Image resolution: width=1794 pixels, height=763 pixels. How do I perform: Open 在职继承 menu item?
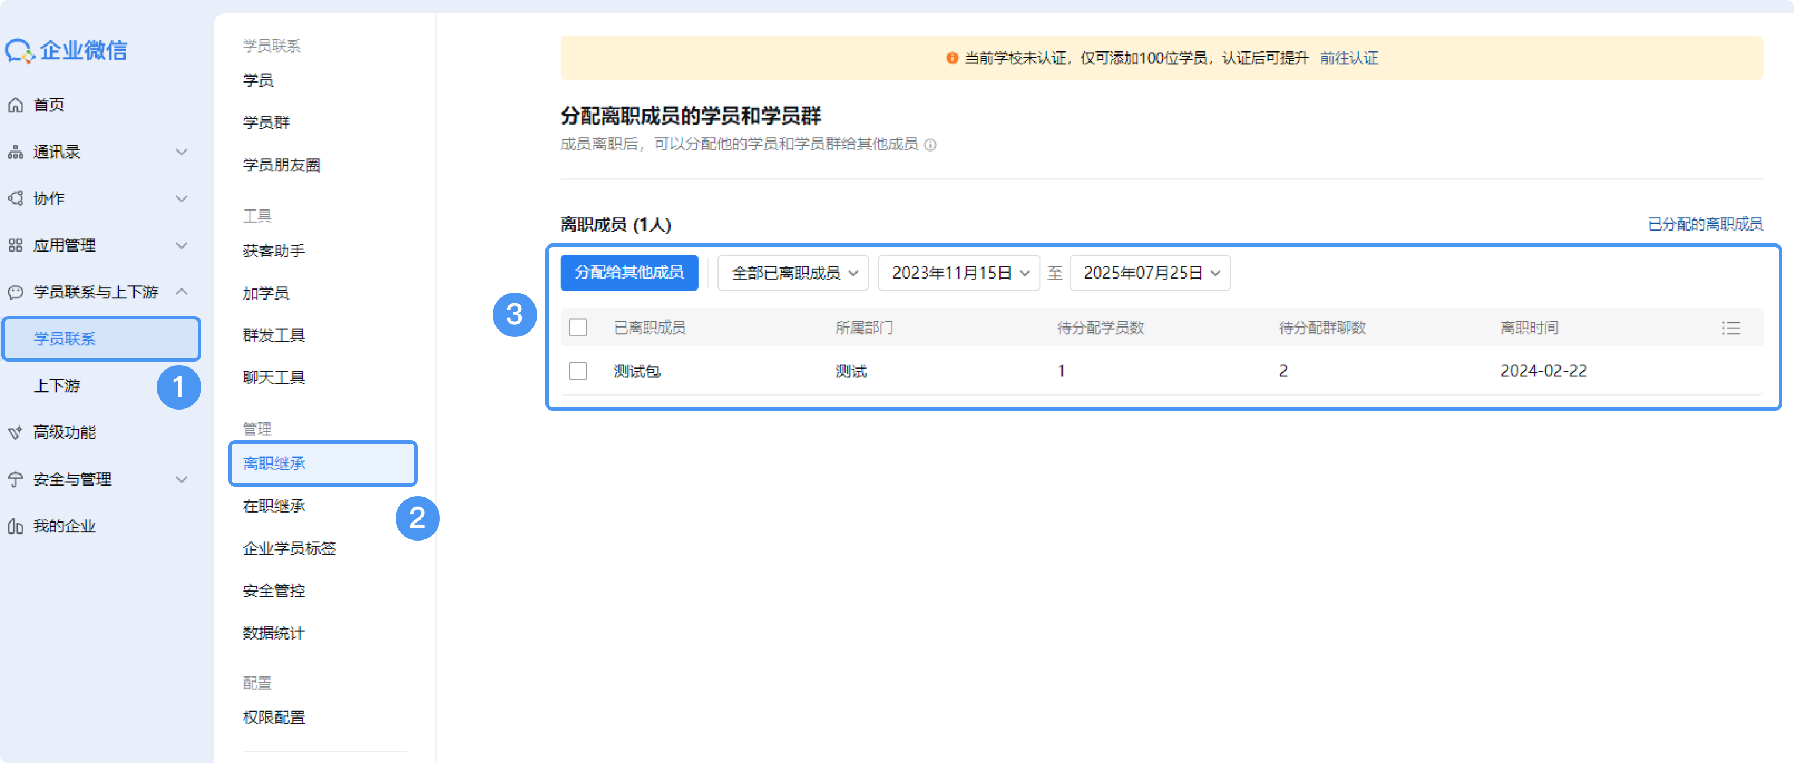click(274, 506)
